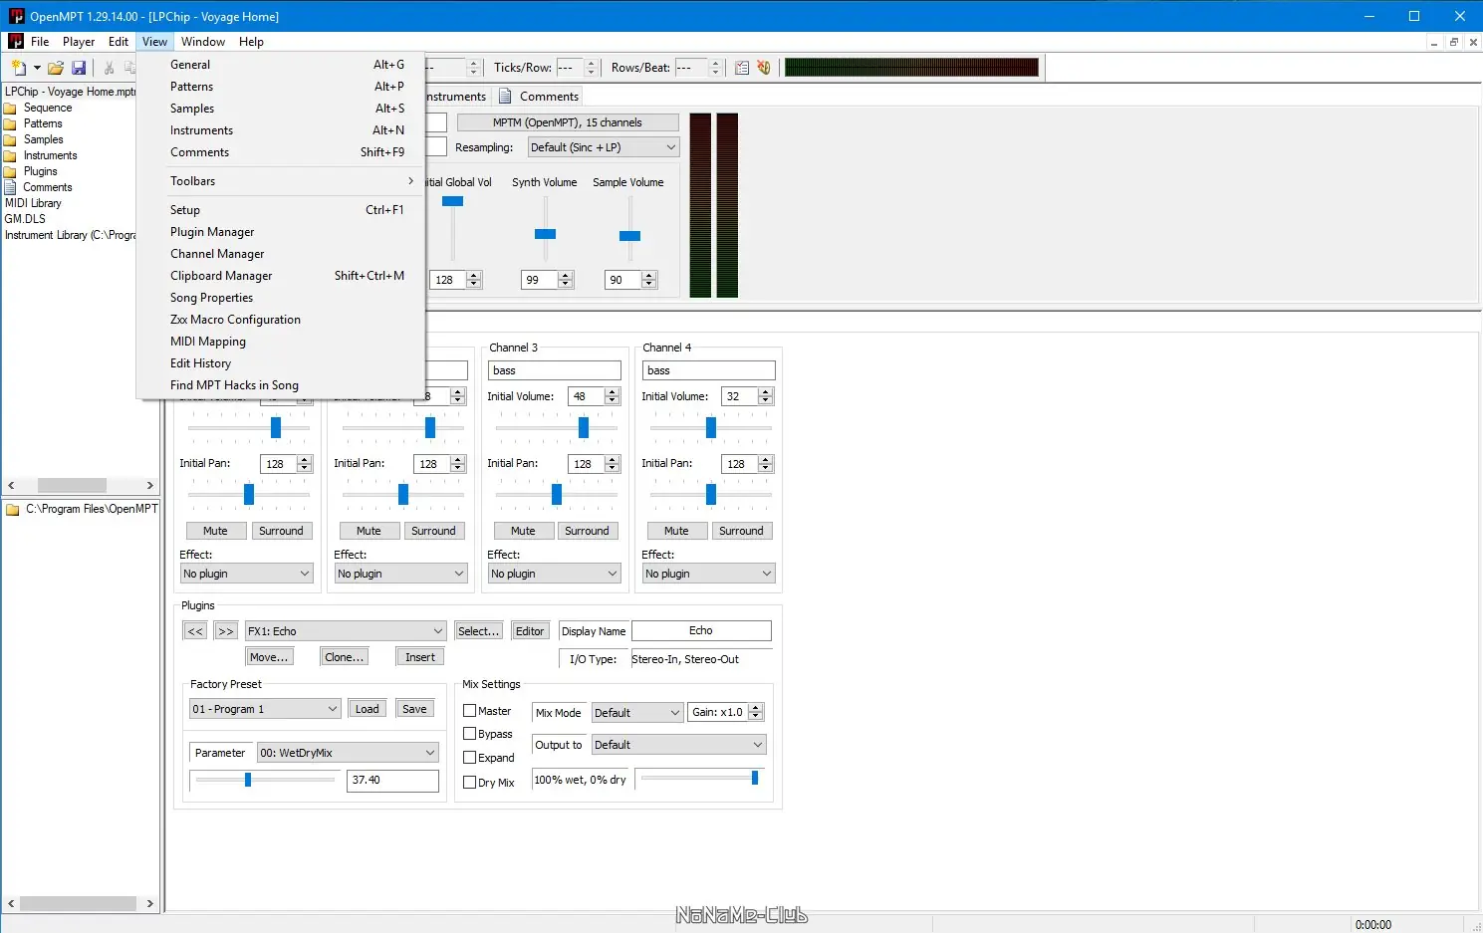Open the misc options checklist toolbar icon
Screen dimensions: 1483x933
(742, 68)
